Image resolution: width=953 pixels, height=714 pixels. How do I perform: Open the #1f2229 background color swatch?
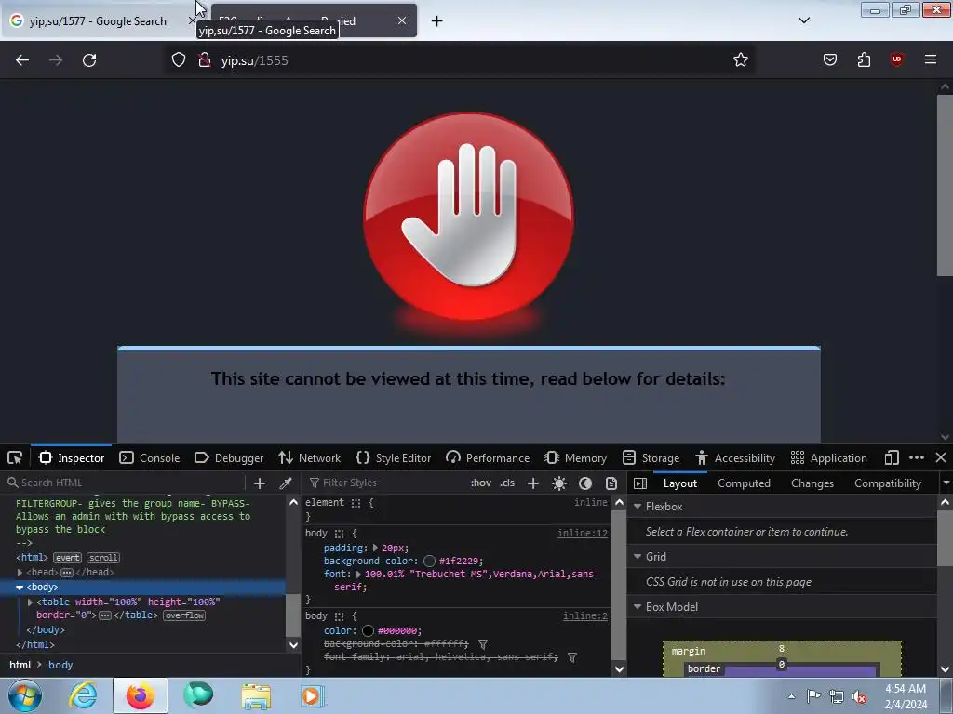[429, 562]
